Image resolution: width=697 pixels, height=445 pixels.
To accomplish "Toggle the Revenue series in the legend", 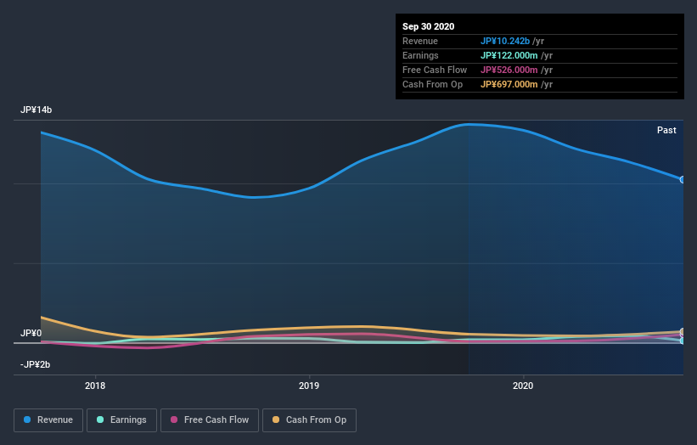I will 48,420.
